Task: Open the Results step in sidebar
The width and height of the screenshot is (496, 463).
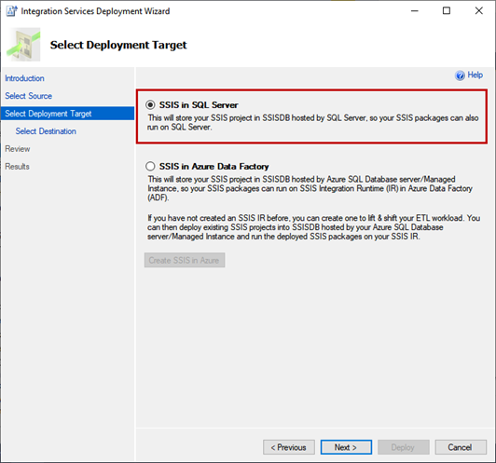Action: click(x=17, y=167)
